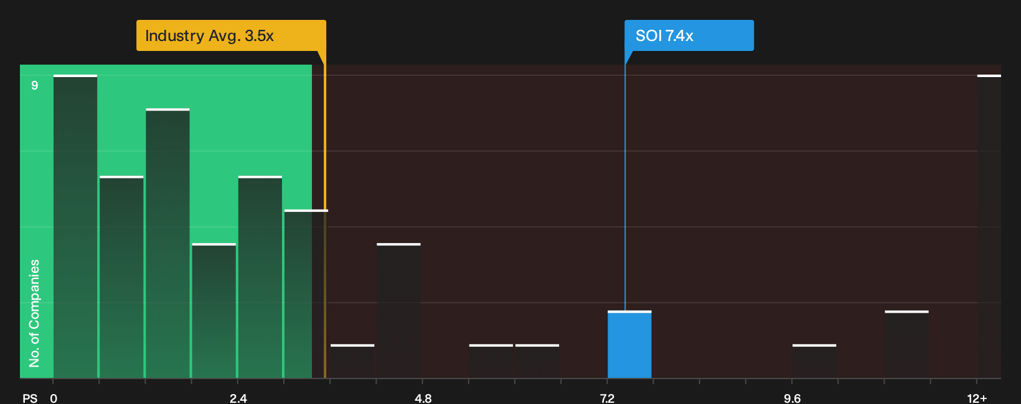Click the tallest bar starting at PS 0
The width and height of the screenshot is (1021, 404).
click(75, 226)
